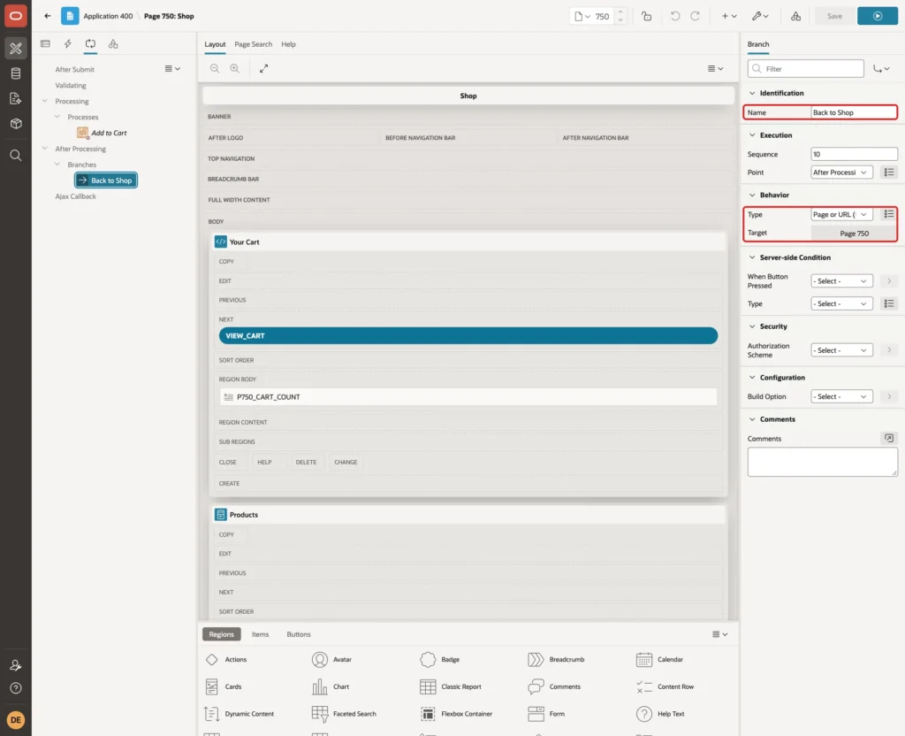Image resolution: width=905 pixels, height=736 pixels.
Task: Undo the last change
Action: coord(674,16)
